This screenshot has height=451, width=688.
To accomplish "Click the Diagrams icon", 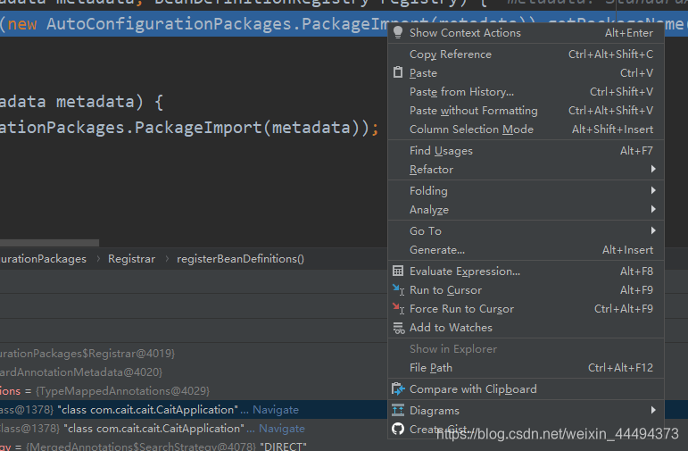I will (x=398, y=410).
